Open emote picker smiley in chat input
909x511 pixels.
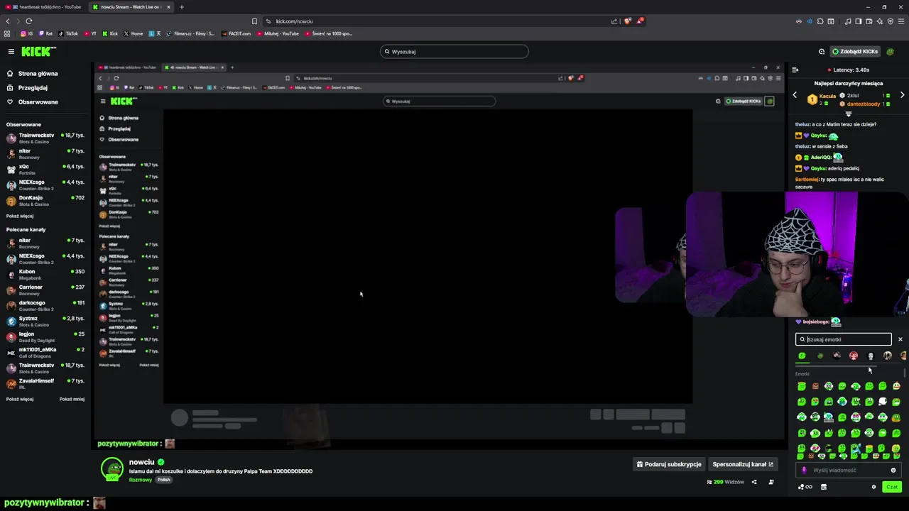(893, 470)
